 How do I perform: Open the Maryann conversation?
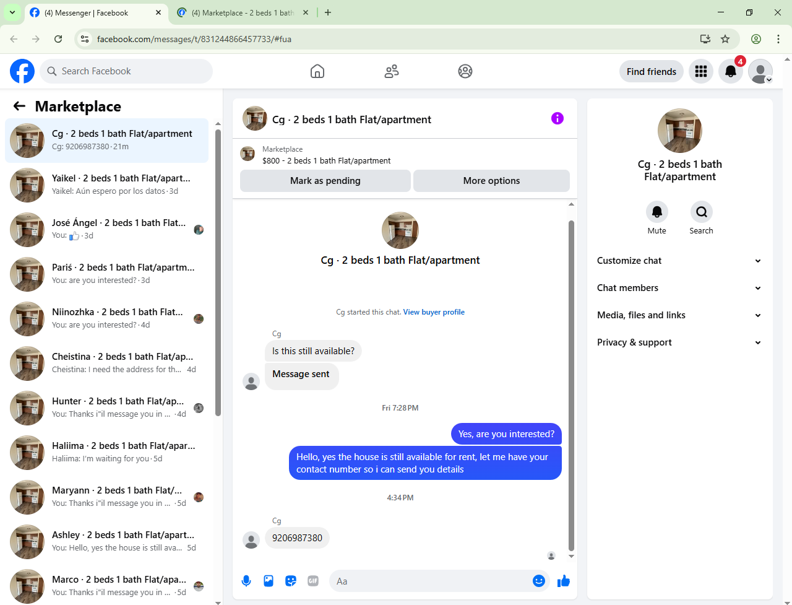tap(106, 497)
